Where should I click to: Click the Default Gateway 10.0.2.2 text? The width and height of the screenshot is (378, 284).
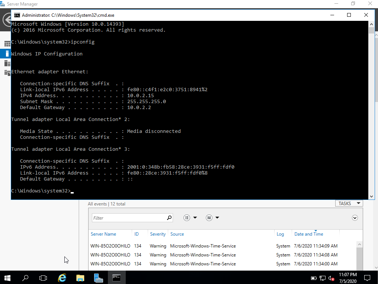click(x=139, y=108)
